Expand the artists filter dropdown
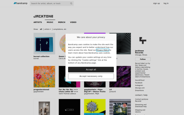This screenshot has width=184, height=115. [x=48, y=29]
